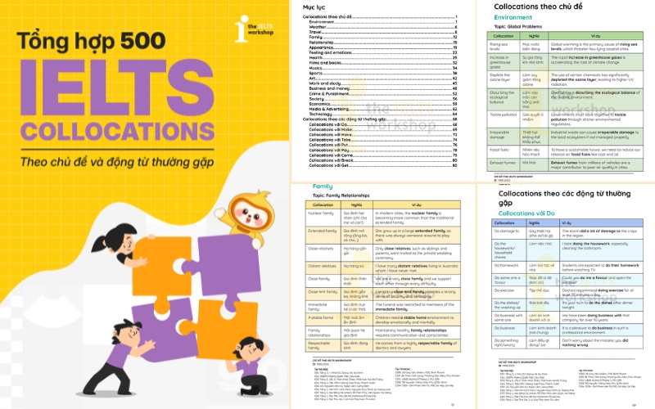Viewport: 655px width, 409px height.
Task: Select the 'Do homework' table cell
Action: [x=508, y=267]
